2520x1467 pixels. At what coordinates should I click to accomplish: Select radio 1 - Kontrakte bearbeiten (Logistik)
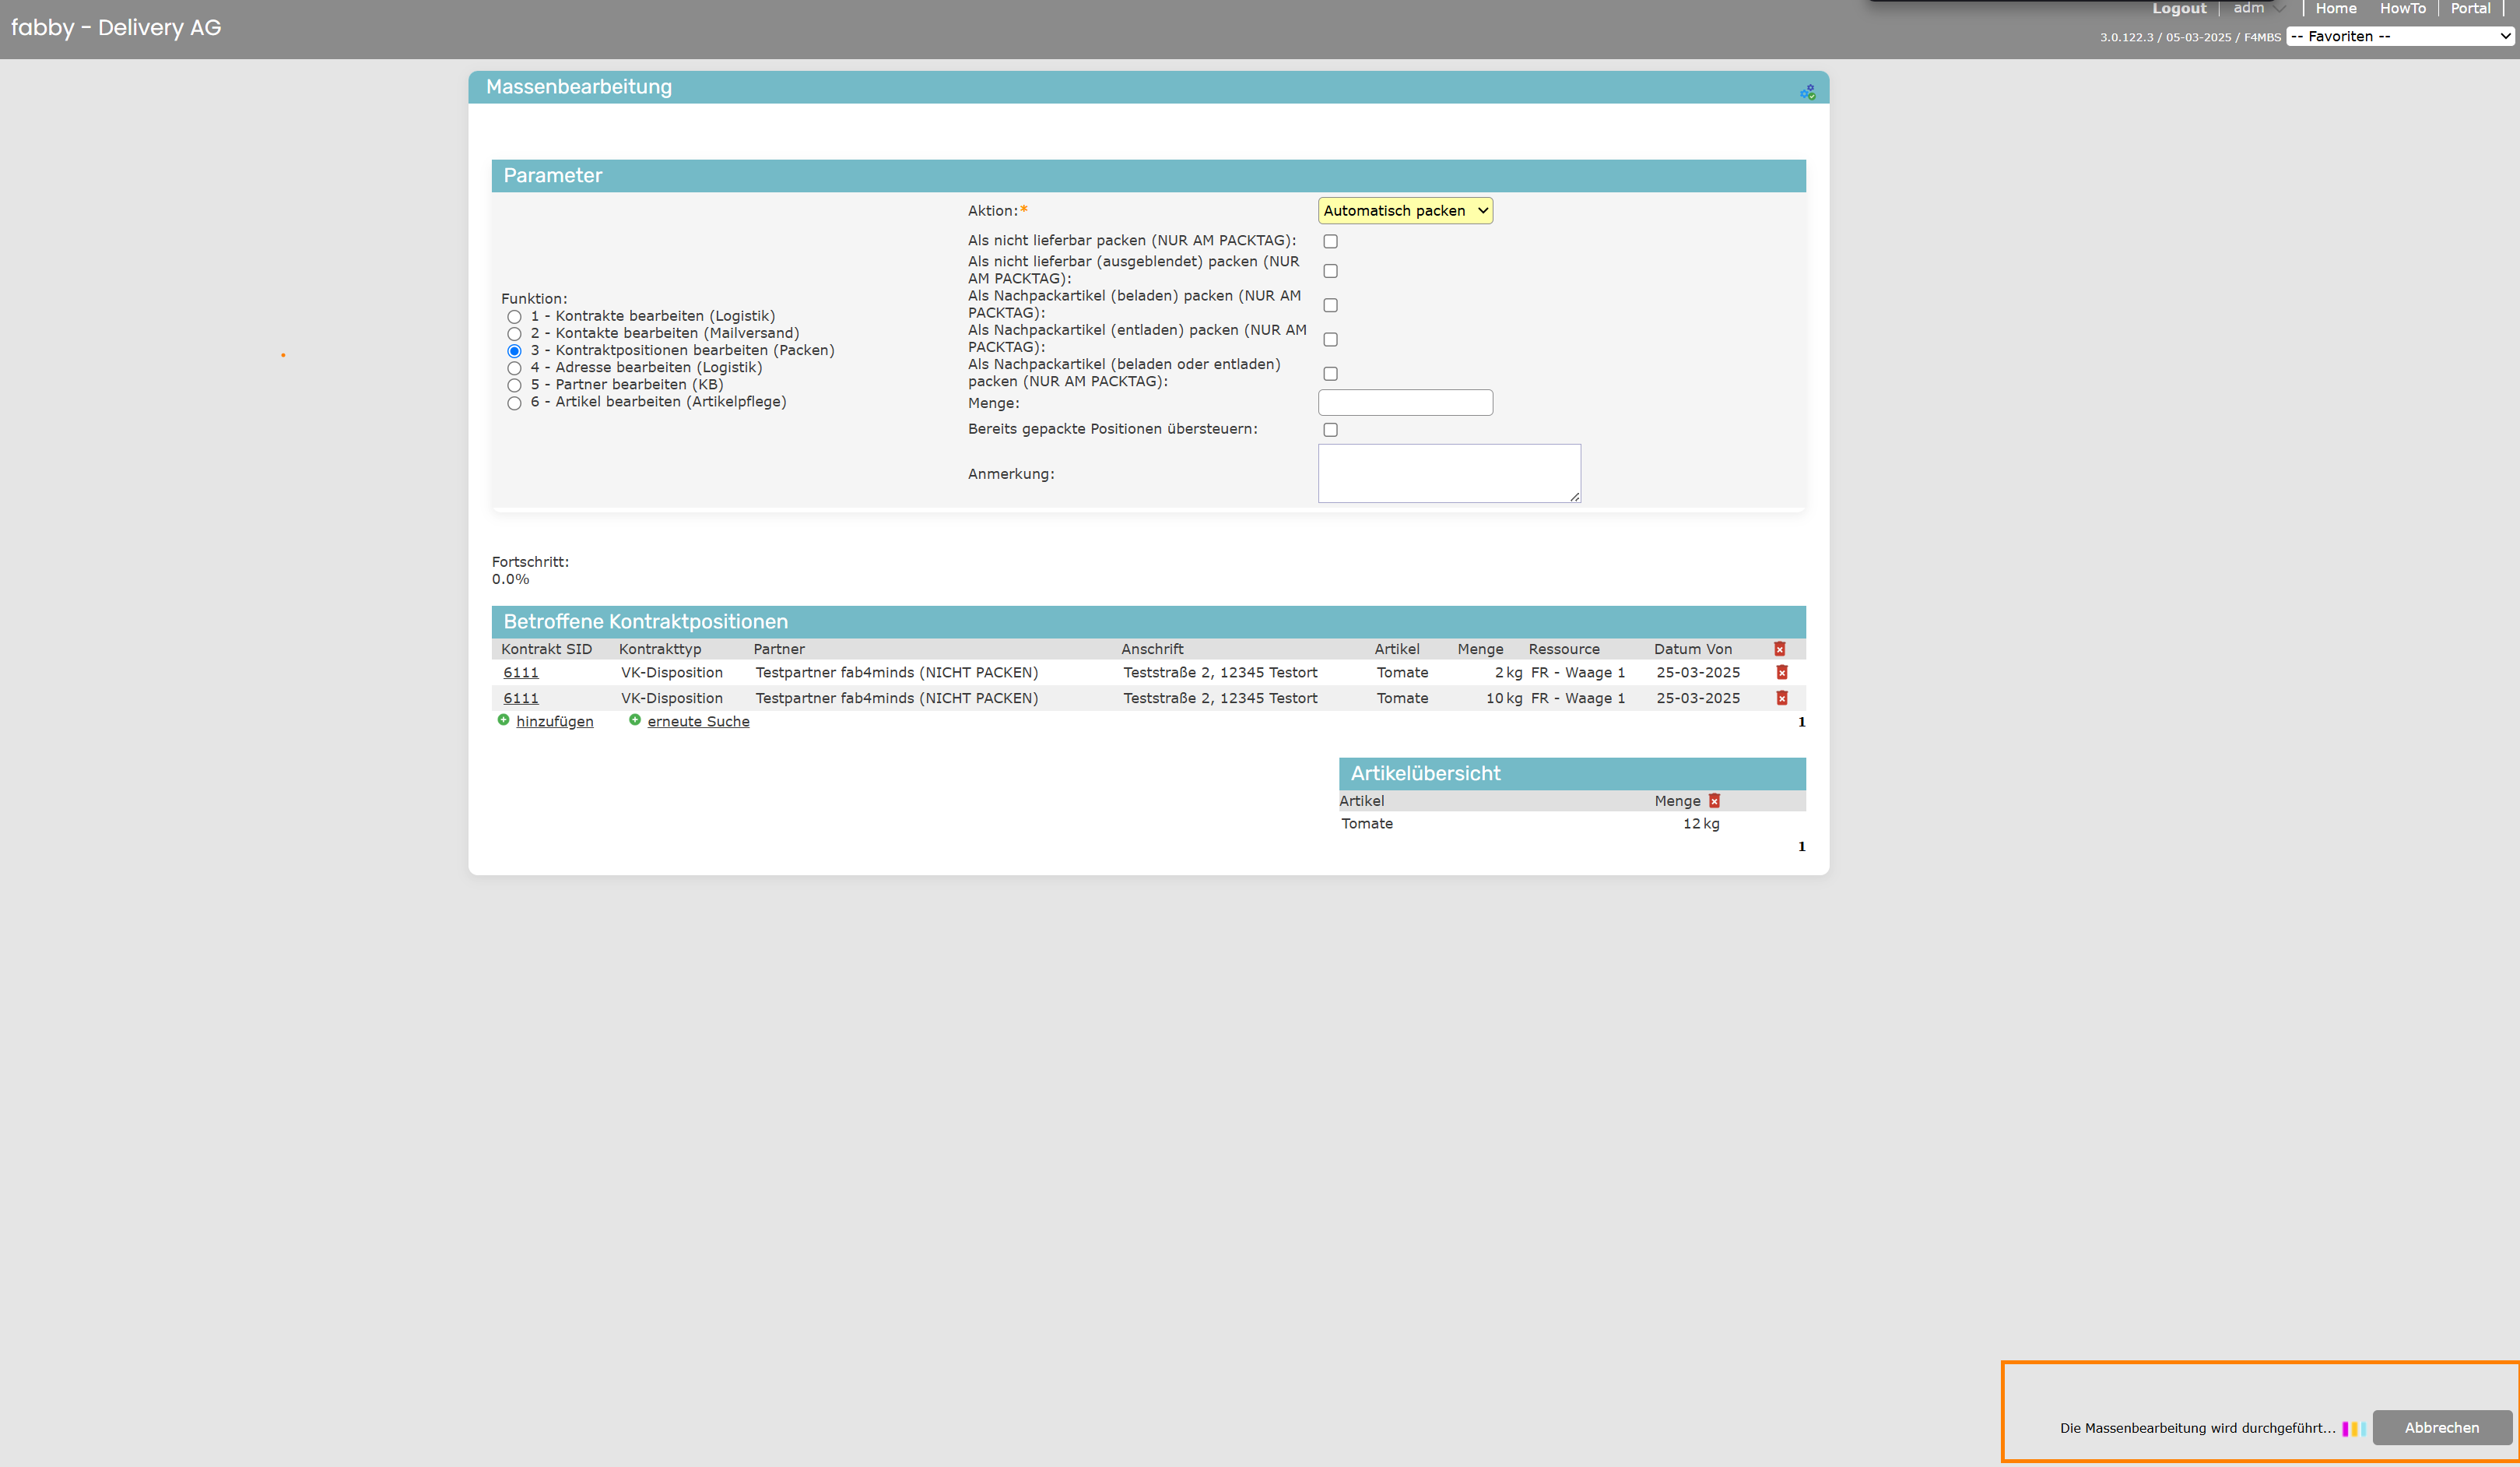(x=514, y=317)
